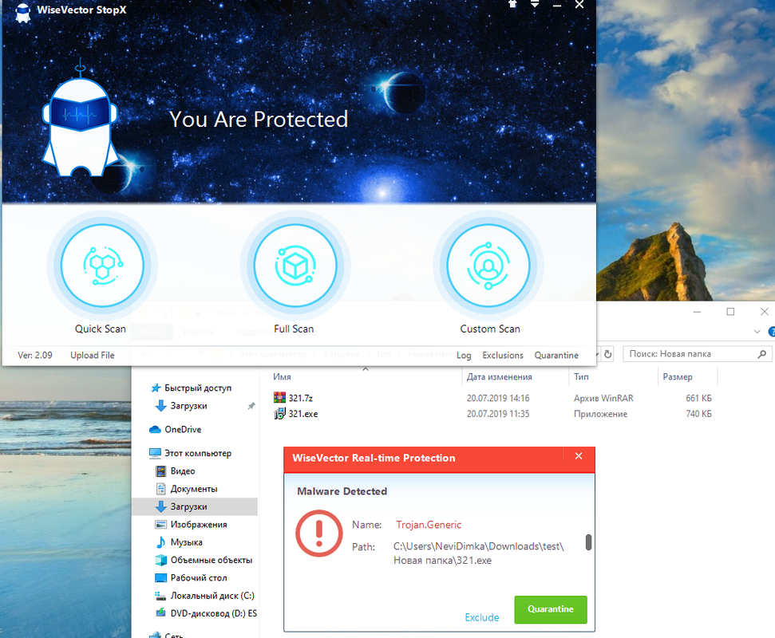Click the malware alert scrollbar thumb
775x638 pixels.
(x=588, y=542)
